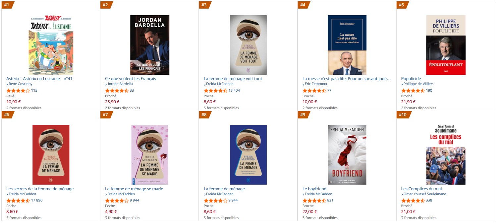The height and width of the screenshot is (223, 497).
Task: Open star rating for La messe n'est pas dite
Action: tap(314, 90)
